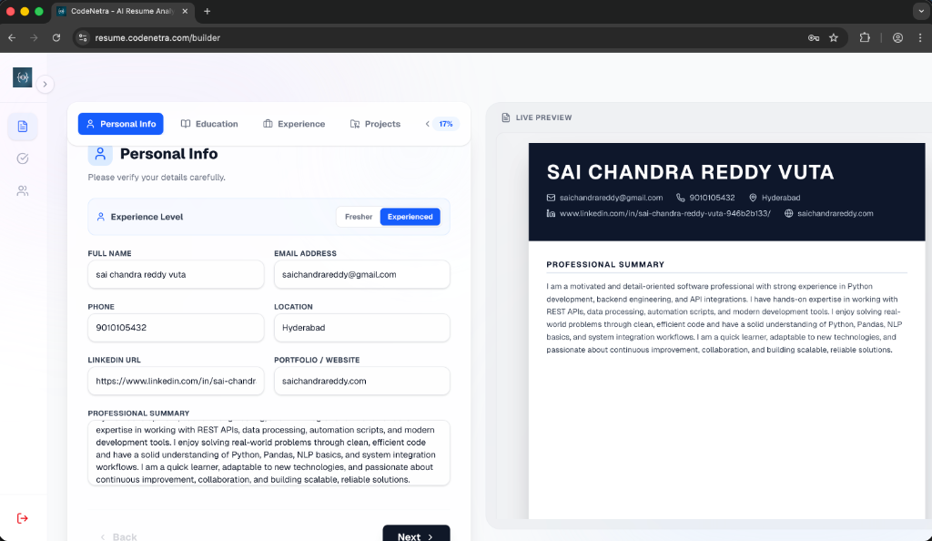Open the users panel icon in sidebar
This screenshot has height=541, width=932.
coord(22,190)
